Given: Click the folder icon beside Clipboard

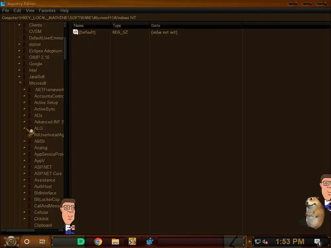Looking at the screenshot, I should tap(29, 225).
